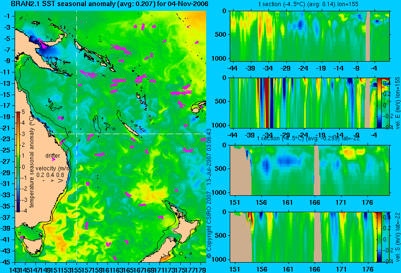The width and height of the screenshot is (401, 273).
Task: Click the Fiji islands near the map's right edge
Action: (x=198, y=107)
